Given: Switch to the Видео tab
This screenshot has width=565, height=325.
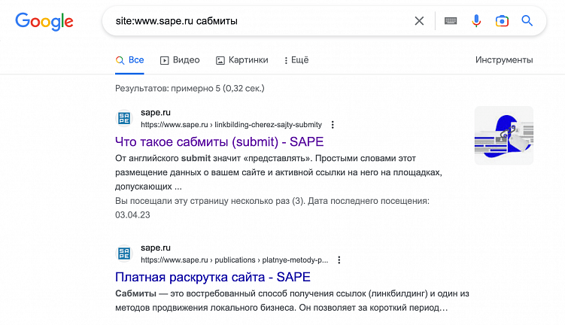Looking at the screenshot, I should click(x=180, y=60).
